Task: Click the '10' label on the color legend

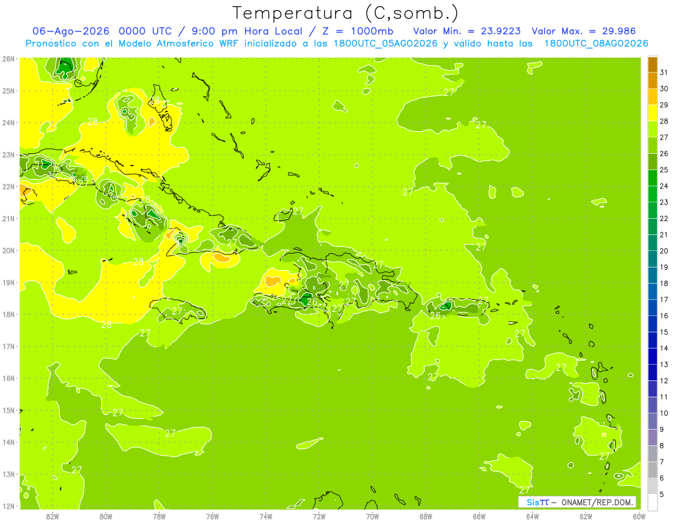Action: 664,413
